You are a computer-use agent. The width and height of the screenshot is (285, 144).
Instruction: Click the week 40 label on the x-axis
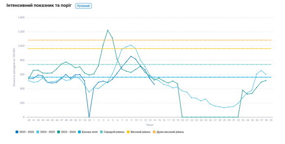point(29,120)
